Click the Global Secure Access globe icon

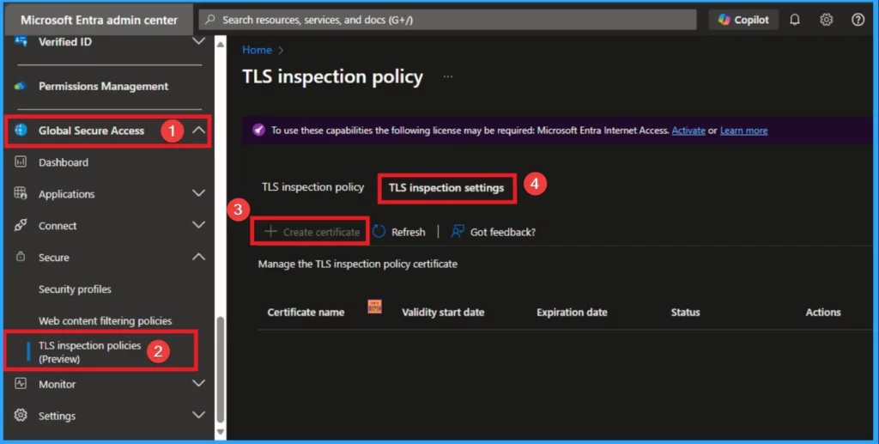pyautogui.click(x=21, y=130)
